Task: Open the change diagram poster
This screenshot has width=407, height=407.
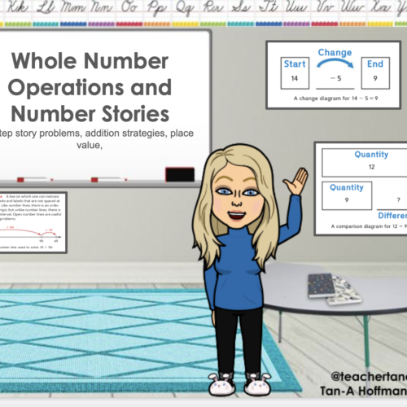Action: click(x=334, y=75)
